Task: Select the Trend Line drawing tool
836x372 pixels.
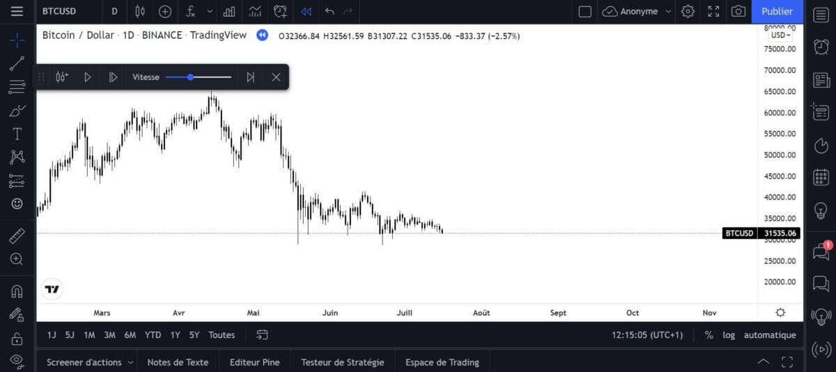Action: (17, 64)
